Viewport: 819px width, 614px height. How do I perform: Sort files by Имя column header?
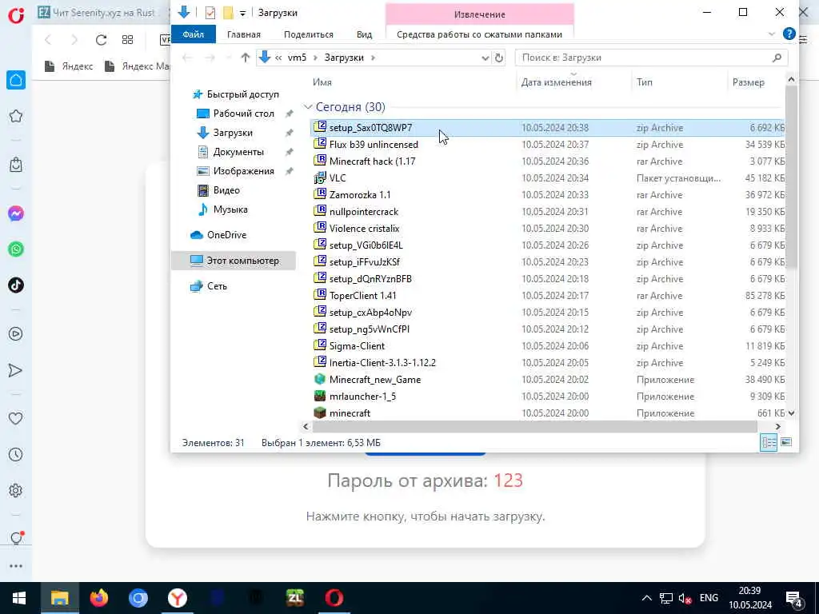coord(322,82)
